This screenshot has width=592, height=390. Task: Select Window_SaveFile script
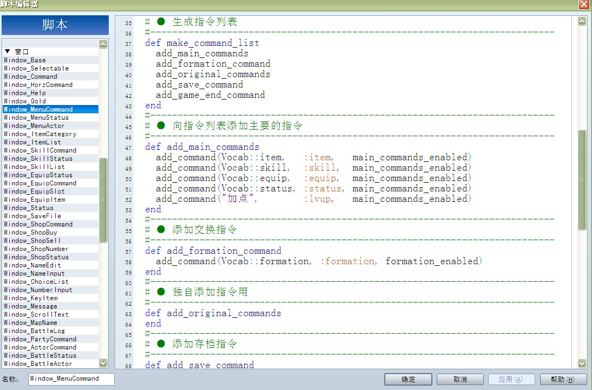point(51,216)
